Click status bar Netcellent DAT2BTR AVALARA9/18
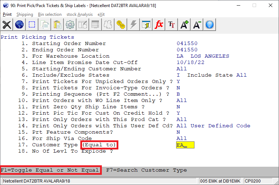This screenshot has height=185, width=279. (37, 181)
